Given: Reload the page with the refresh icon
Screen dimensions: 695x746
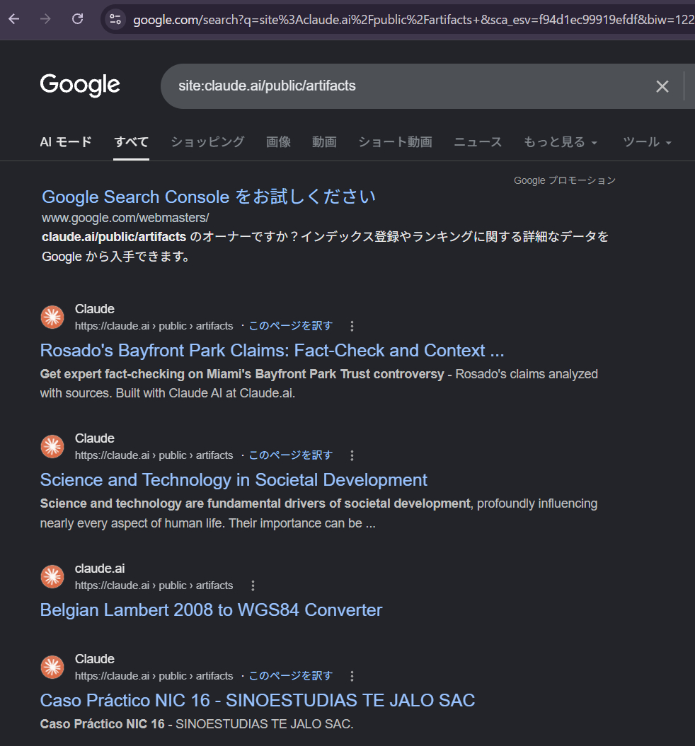Looking at the screenshot, I should 78,19.
